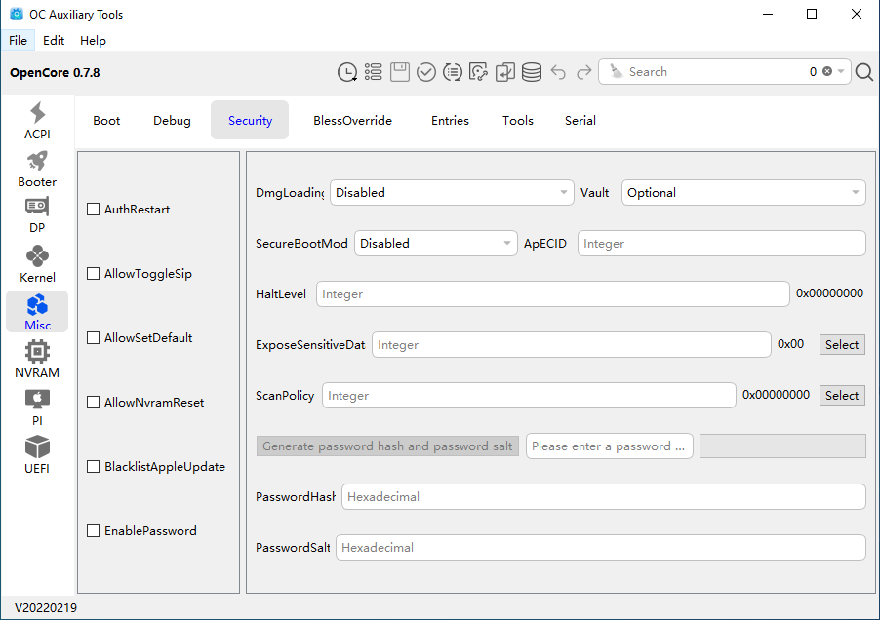Click the database stack toolbar icon
This screenshot has width=880, height=620.
[532, 72]
